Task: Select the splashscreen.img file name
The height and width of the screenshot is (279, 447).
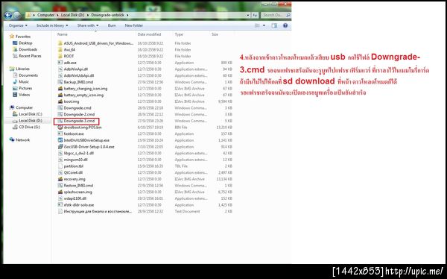Action: tap(77, 192)
